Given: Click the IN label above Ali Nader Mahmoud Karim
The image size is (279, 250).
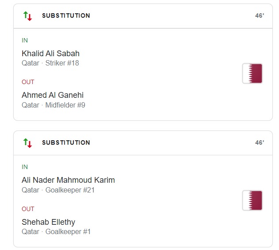Looking at the screenshot, I should coord(25,167).
